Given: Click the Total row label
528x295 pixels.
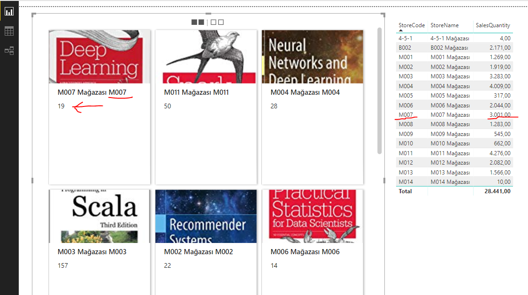Looking at the screenshot, I should (405, 191).
